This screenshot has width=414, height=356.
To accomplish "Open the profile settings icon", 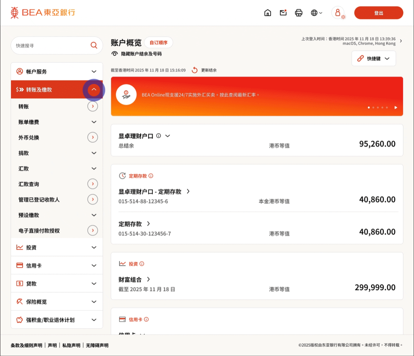I will tap(338, 13).
